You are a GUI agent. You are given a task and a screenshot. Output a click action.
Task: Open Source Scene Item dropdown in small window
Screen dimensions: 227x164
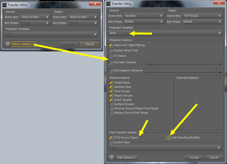[x=35, y=17]
